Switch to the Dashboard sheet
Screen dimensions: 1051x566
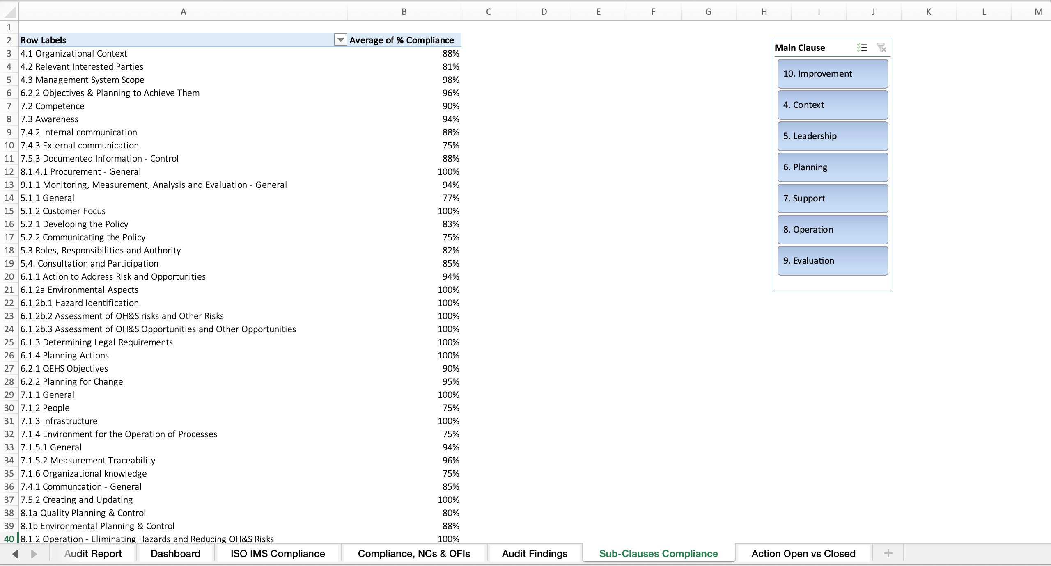click(175, 553)
